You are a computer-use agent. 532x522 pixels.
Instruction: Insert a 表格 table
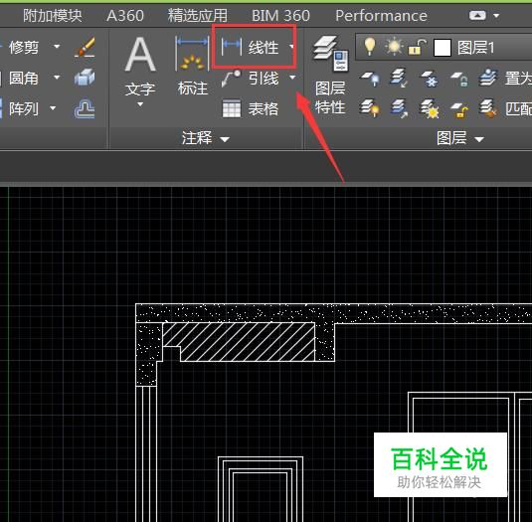point(251,109)
